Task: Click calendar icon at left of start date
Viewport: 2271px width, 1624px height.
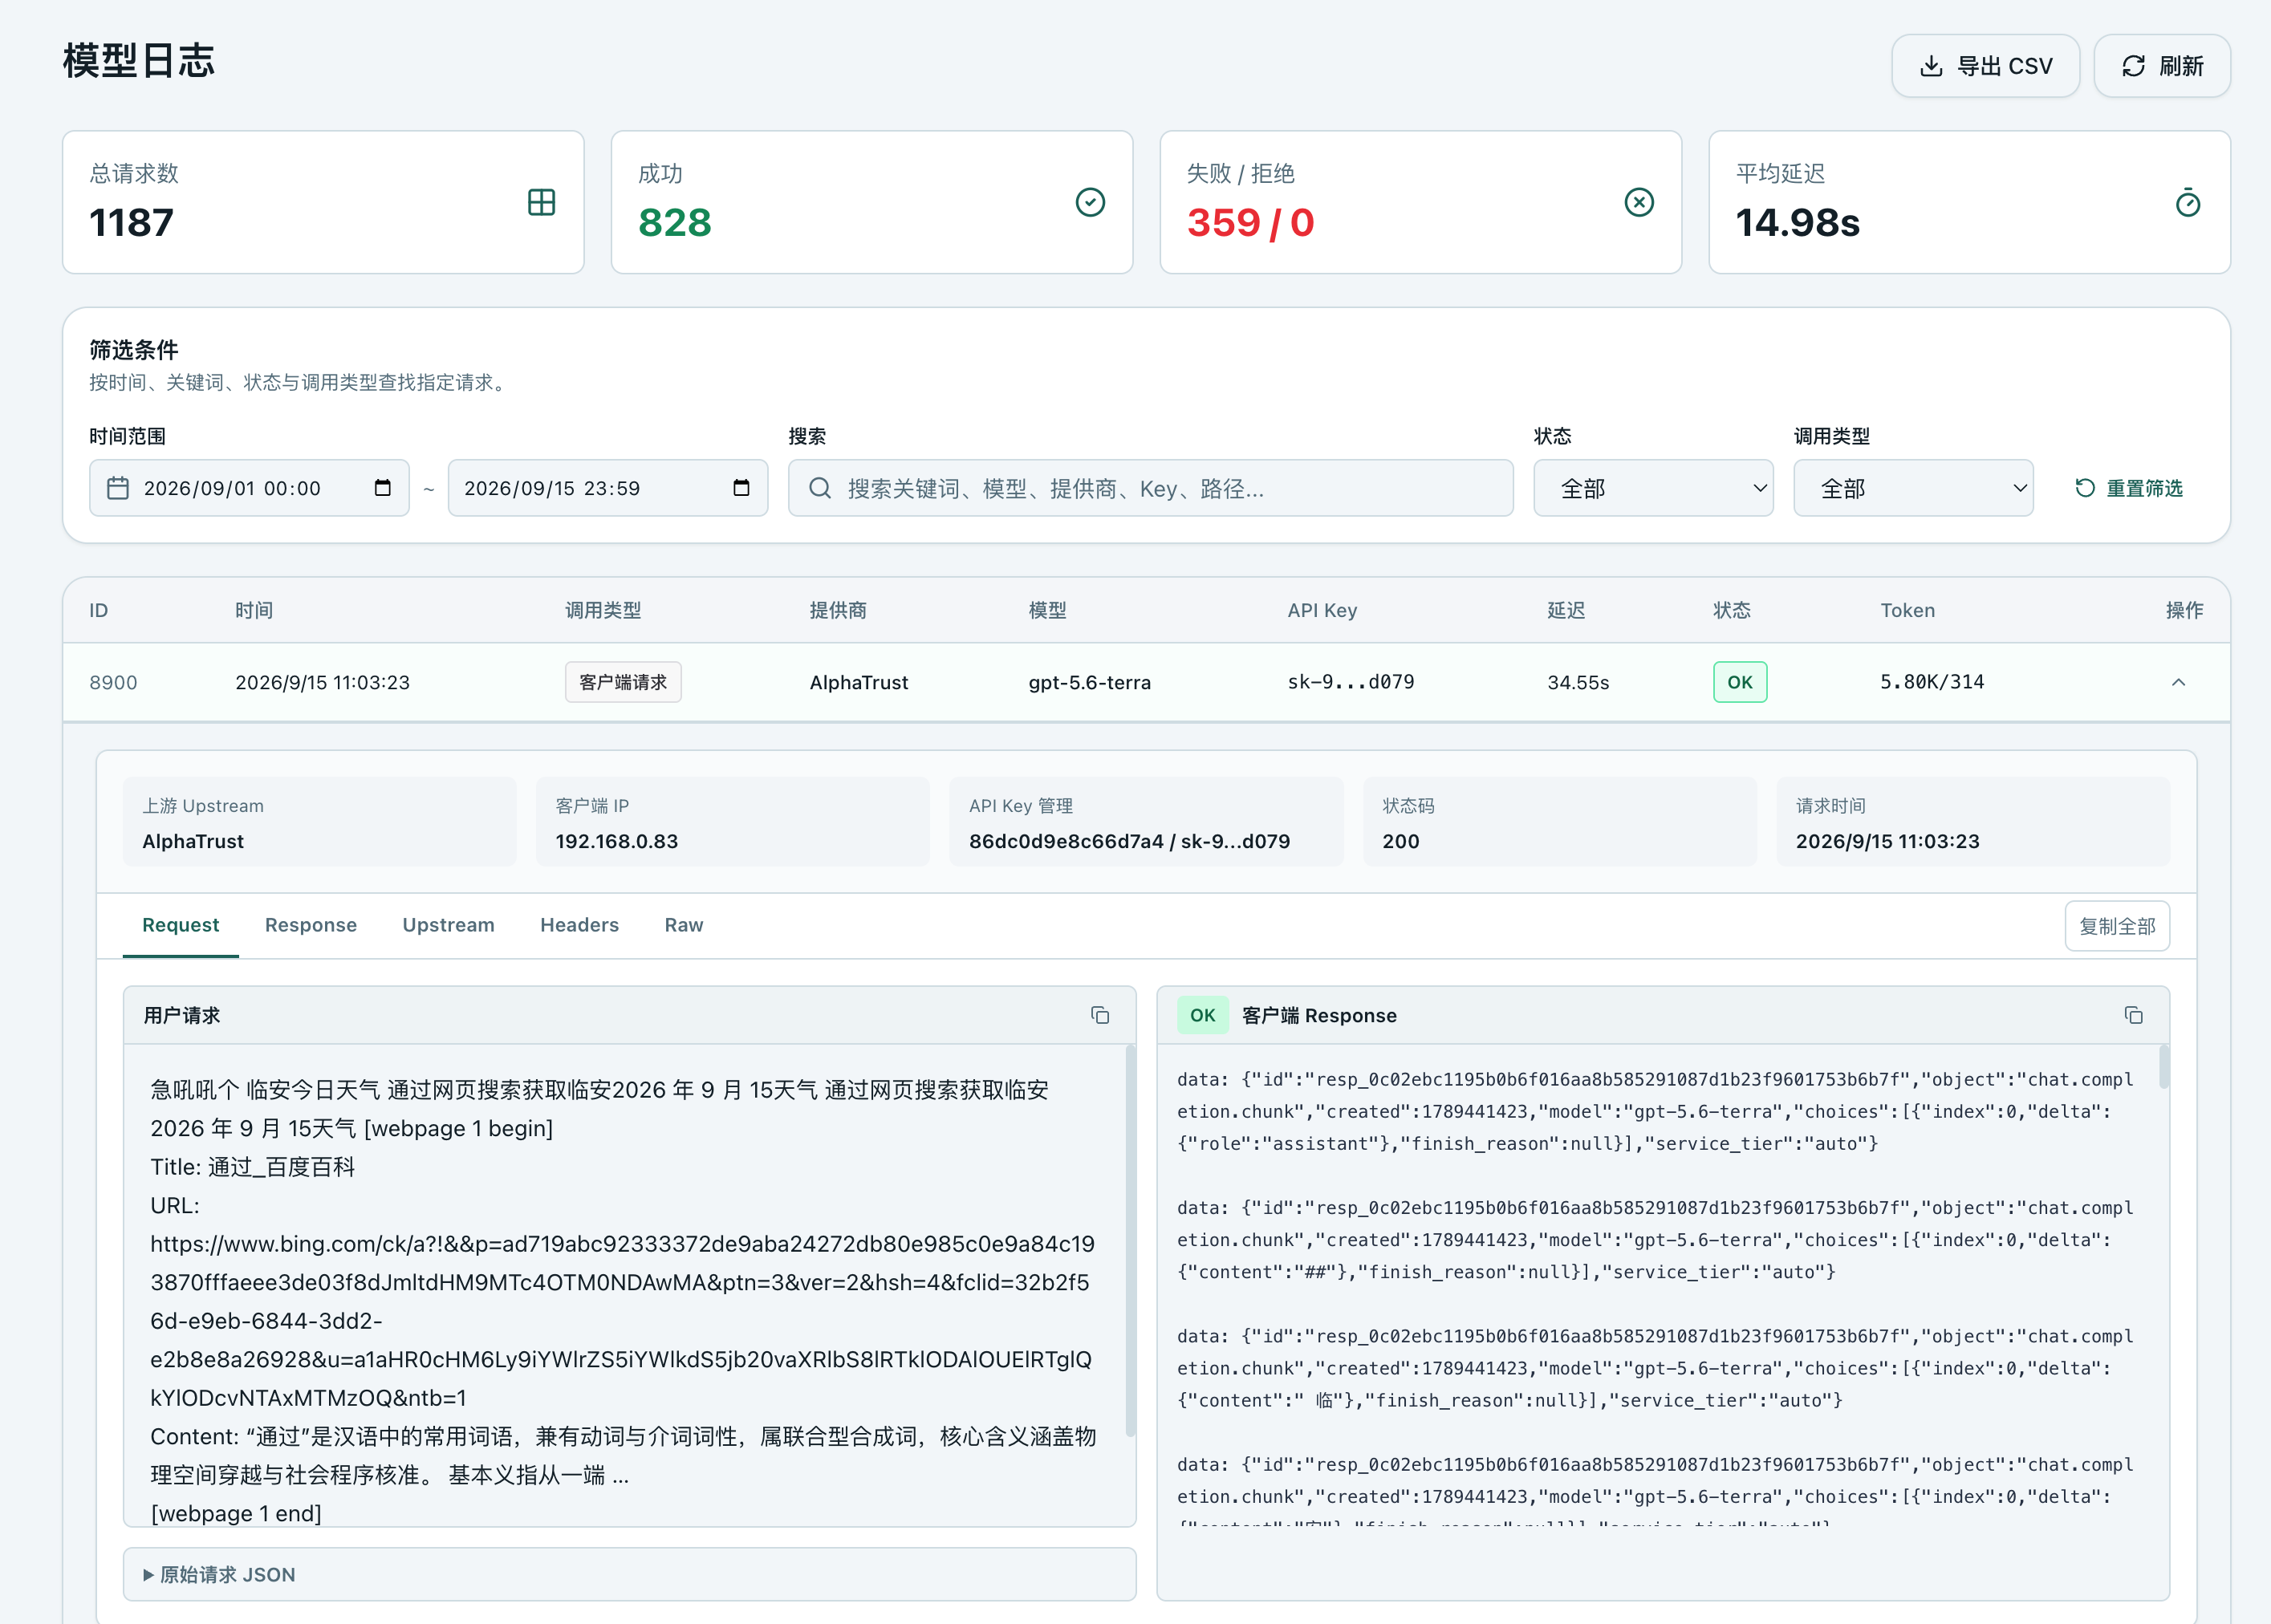Action: (x=118, y=488)
